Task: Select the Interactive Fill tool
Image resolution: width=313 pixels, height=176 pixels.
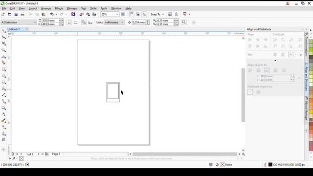Action: tap(3, 127)
